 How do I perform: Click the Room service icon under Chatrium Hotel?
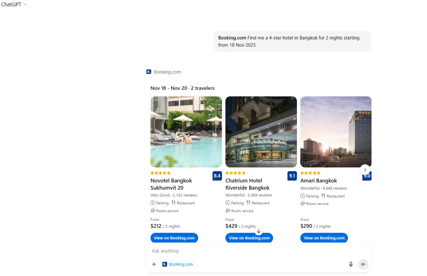[227, 211]
